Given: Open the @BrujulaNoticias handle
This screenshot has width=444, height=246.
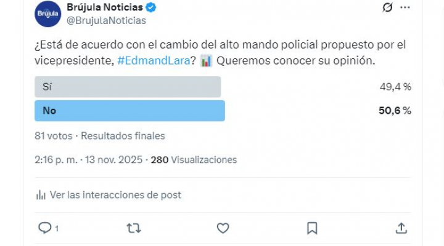Looking at the screenshot, I should (x=106, y=21).
